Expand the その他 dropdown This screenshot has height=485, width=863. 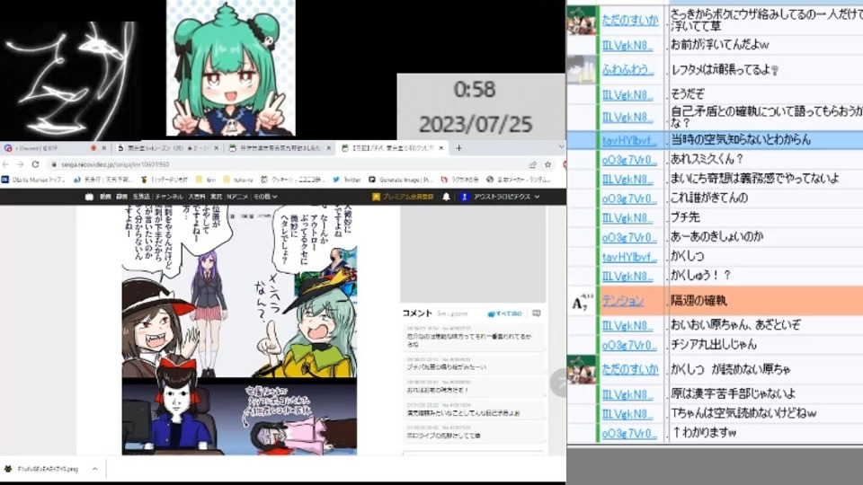pos(264,197)
